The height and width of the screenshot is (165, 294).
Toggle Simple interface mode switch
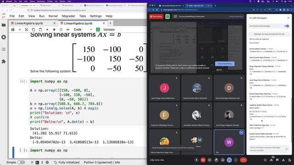pos(21,162)
